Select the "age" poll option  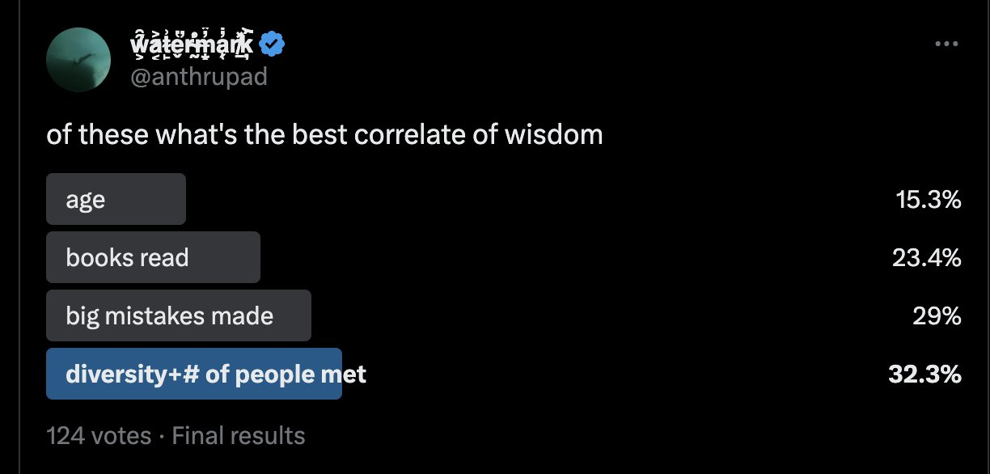(86, 200)
